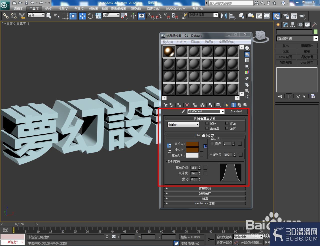Open 导航(N) menu in material editor
Image resolution: width=320 pixels, height=246 pixels.
click(196, 42)
